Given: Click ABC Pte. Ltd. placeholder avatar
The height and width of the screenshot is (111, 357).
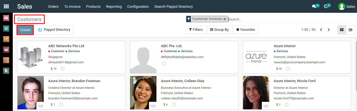Looking at the screenshot, I should [143, 57].
